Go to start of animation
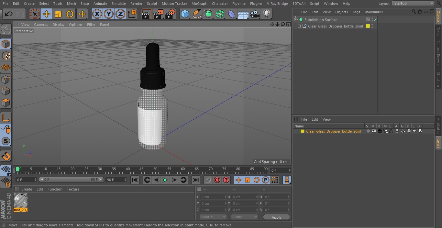 [x=135, y=180]
